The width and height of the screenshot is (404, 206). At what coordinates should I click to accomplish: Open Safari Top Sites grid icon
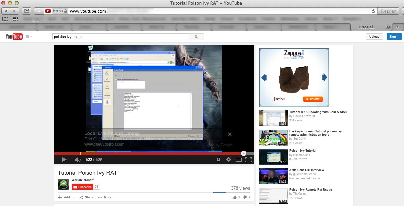click(x=15, y=19)
